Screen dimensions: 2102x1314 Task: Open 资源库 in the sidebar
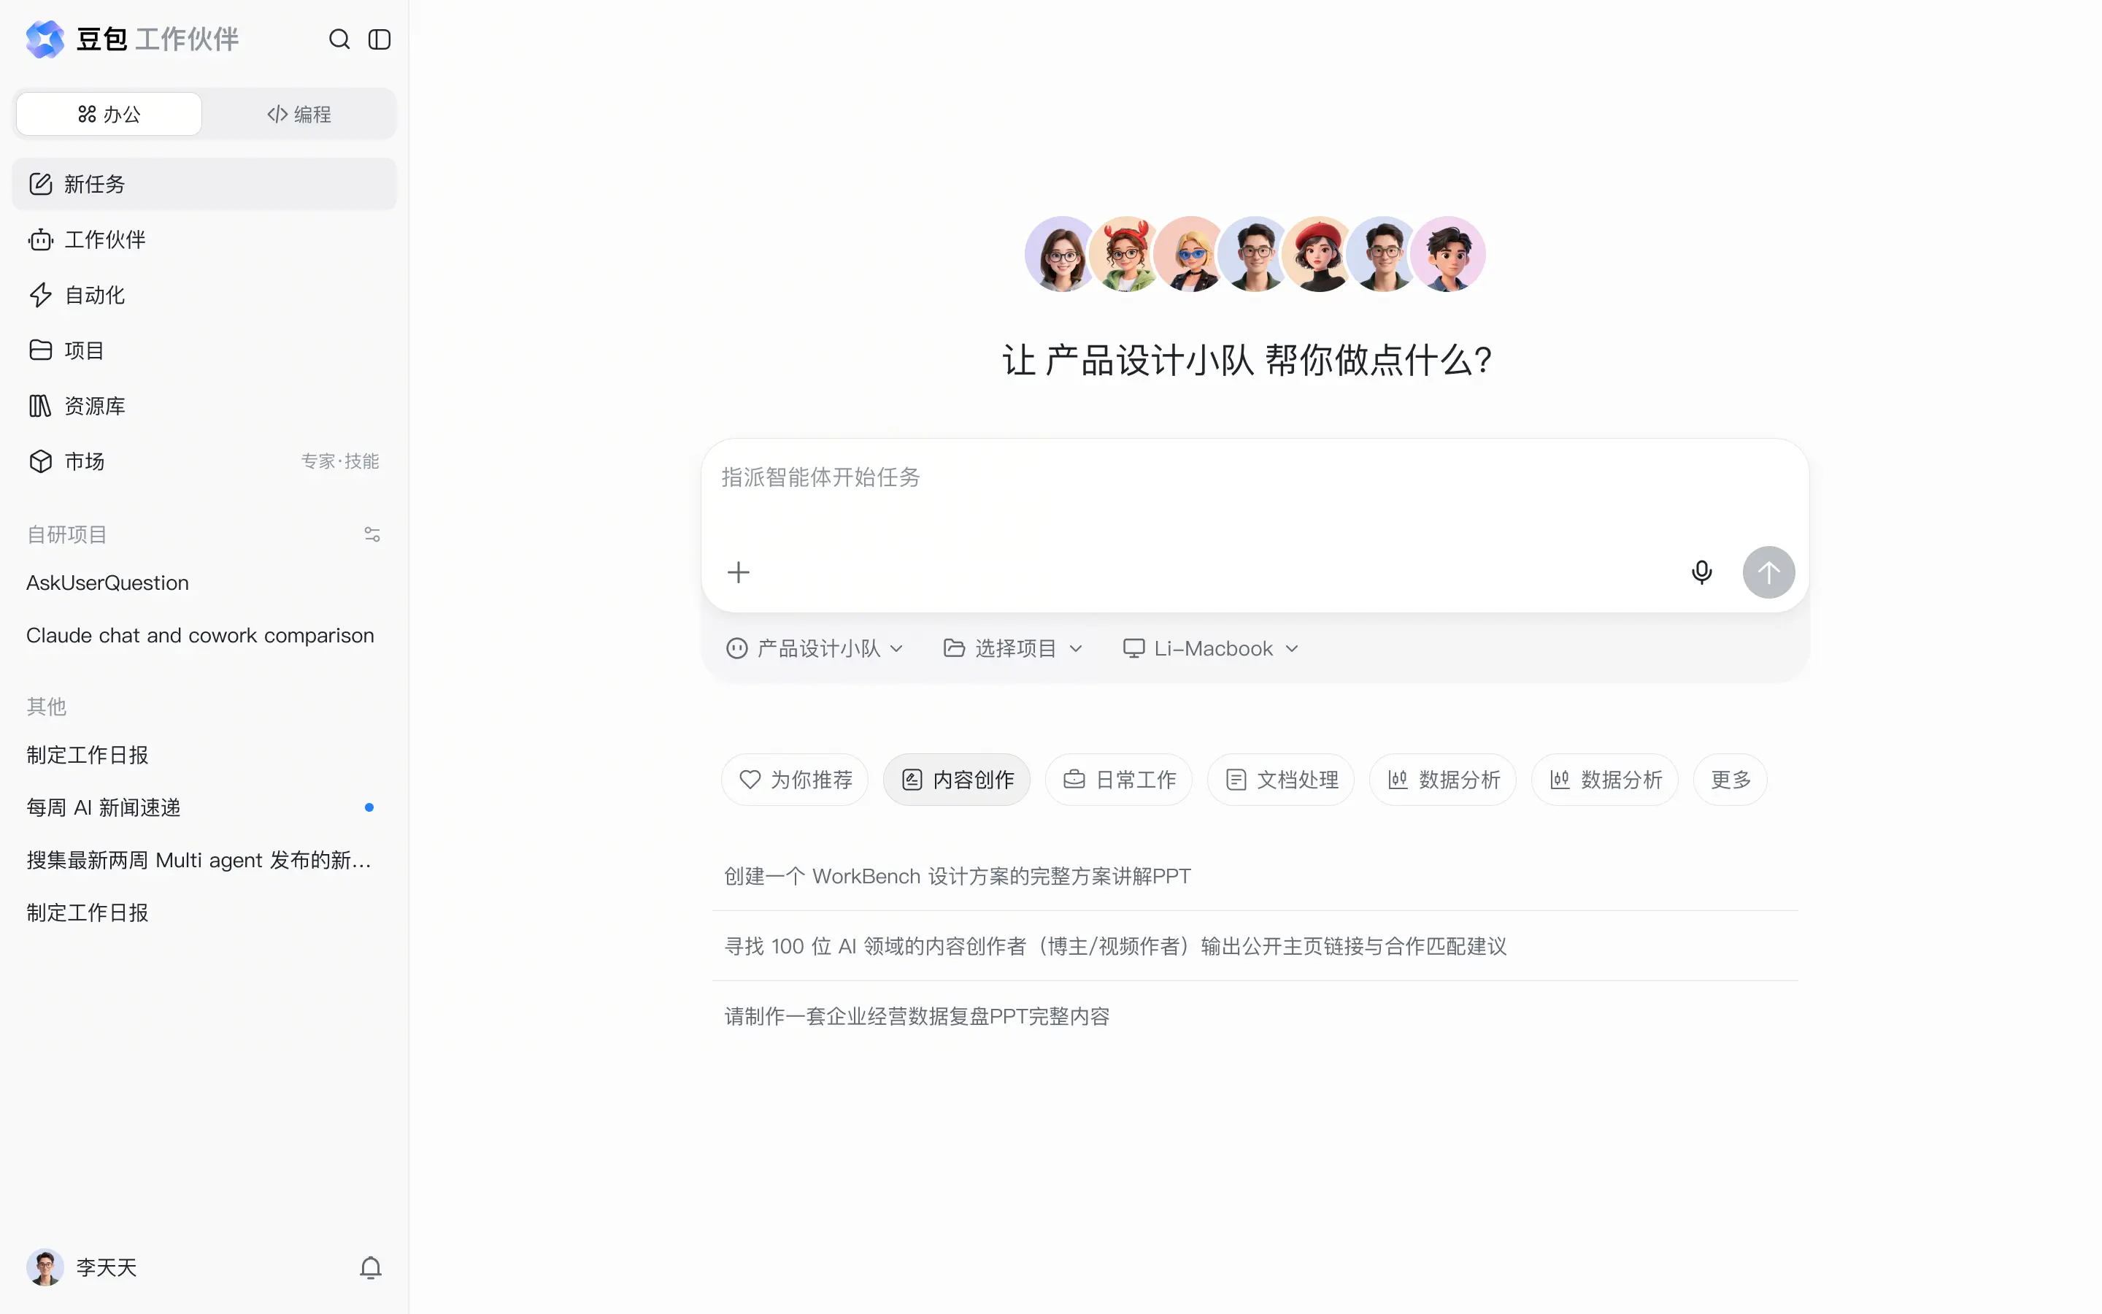click(x=204, y=406)
